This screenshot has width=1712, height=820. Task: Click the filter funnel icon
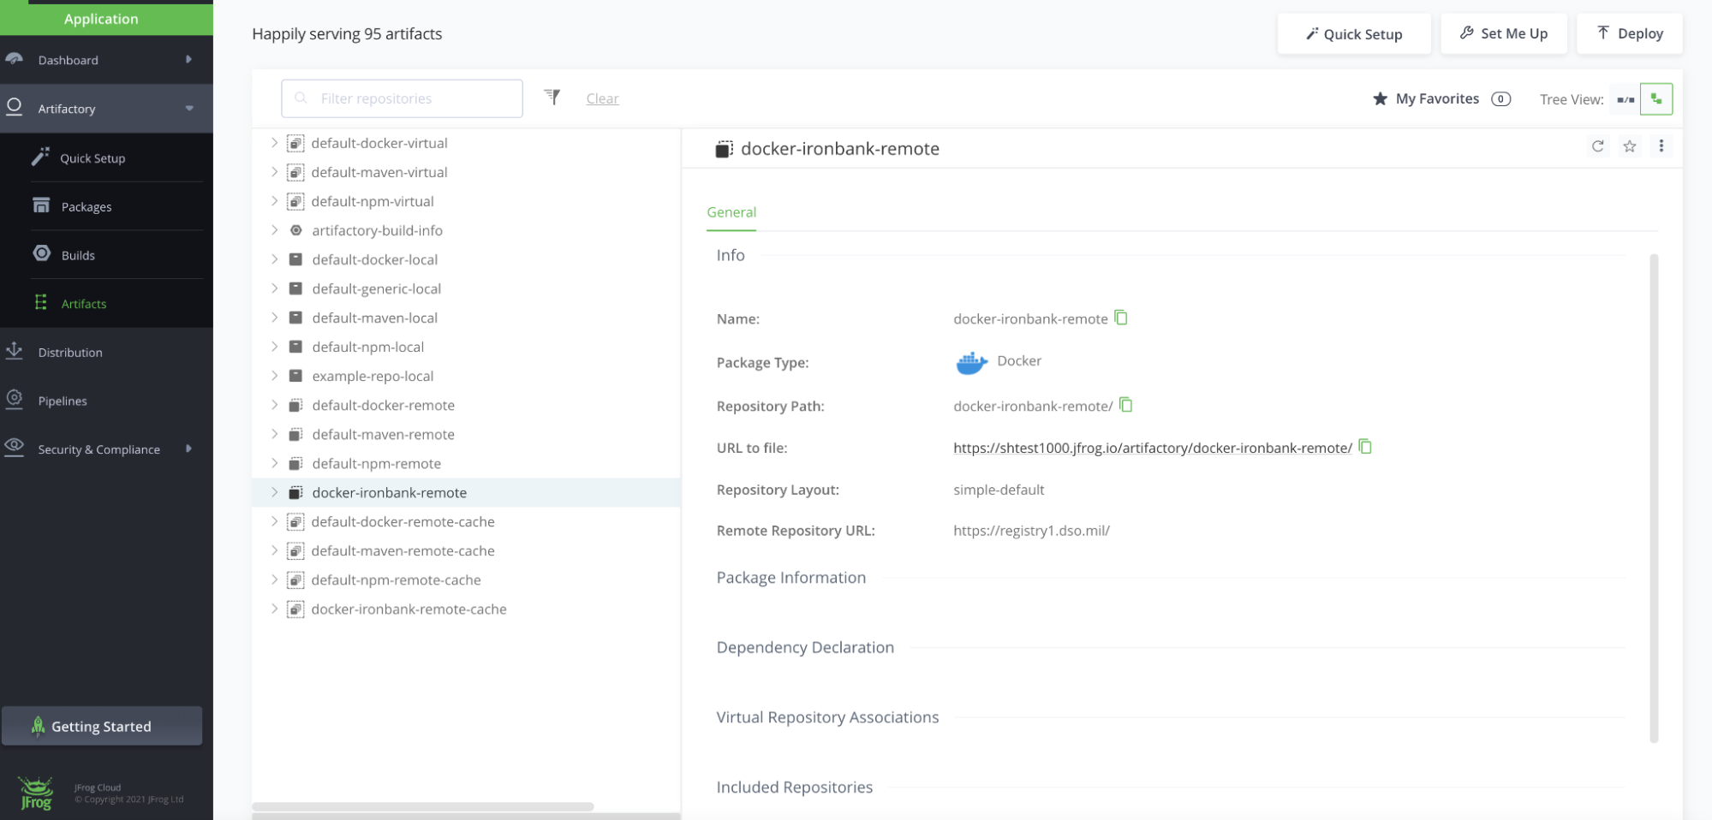(552, 98)
